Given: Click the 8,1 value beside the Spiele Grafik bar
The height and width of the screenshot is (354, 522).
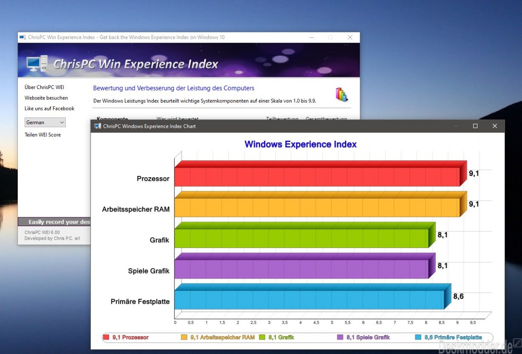Looking at the screenshot, I should pyautogui.click(x=442, y=266).
